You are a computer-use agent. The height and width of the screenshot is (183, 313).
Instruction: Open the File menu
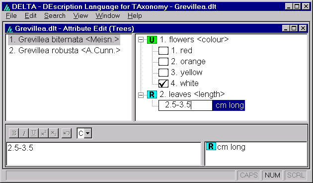click(11, 15)
